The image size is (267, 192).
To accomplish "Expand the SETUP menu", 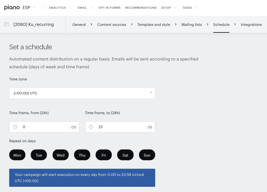I will pos(169,8).
